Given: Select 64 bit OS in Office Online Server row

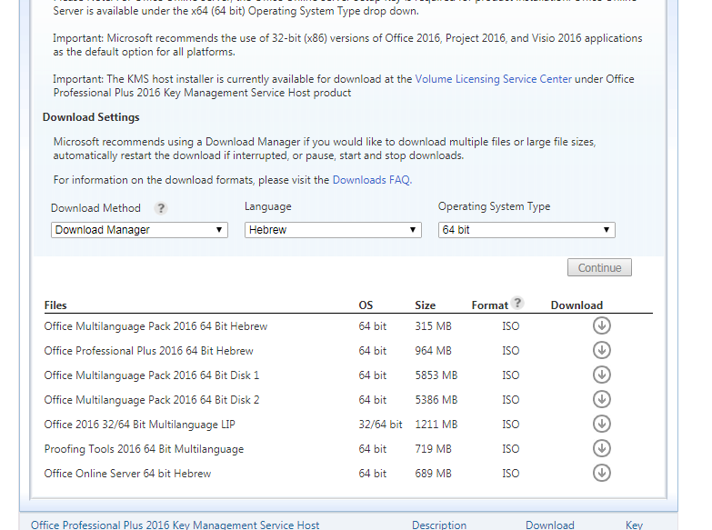Looking at the screenshot, I should coord(372,474).
